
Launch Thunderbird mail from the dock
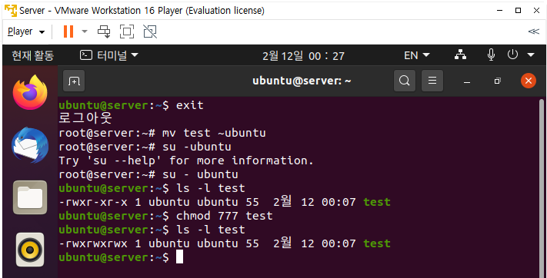pos(30,145)
